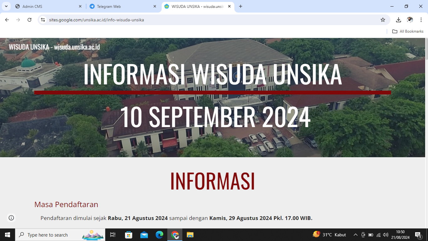The width and height of the screenshot is (428, 241).
Task: Bookmark this page with the star icon
Action: pos(383,20)
